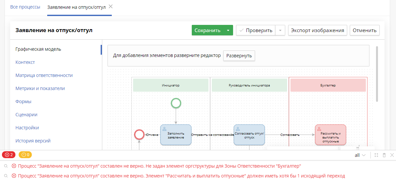396x184 pixels.
Task: Click Экспорт изображения button
Action: tap(318, 30)
